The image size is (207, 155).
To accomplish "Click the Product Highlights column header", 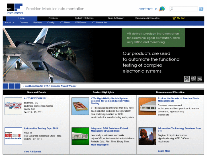I will pos(103,92).
